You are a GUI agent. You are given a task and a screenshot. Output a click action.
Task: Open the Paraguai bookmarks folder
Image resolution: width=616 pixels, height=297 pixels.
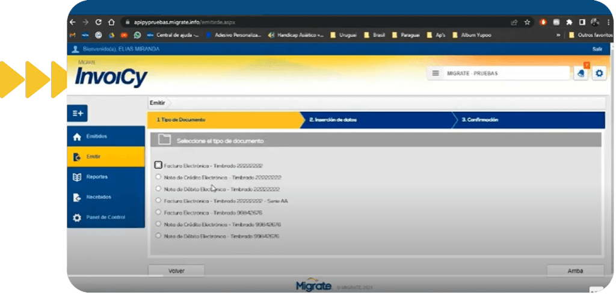[406, 35]
